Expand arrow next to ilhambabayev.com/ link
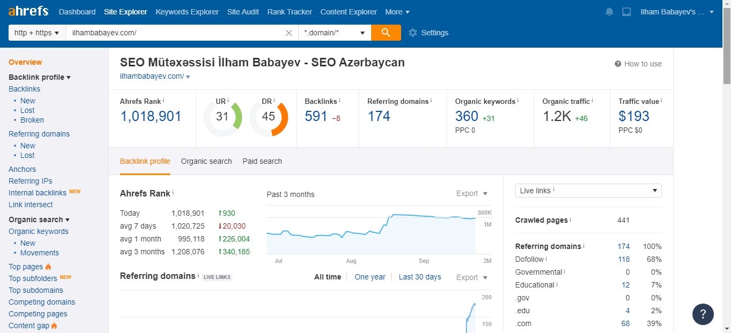The width and height of the screenshot is (731, 333). (x=188, y=77)
